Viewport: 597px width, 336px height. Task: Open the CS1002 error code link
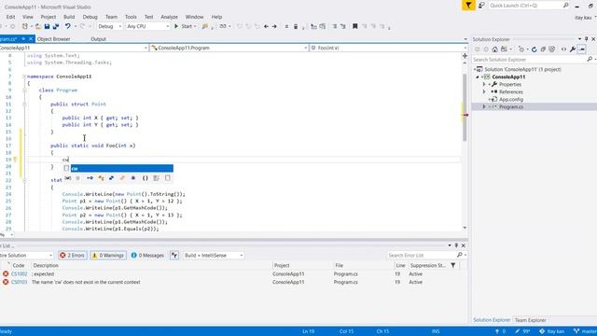19,273
